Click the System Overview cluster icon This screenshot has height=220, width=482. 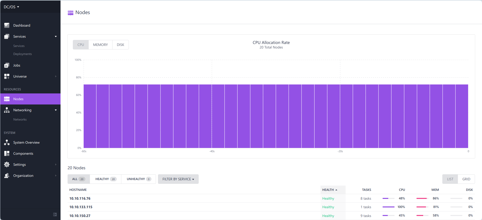(x=7, y=142)
